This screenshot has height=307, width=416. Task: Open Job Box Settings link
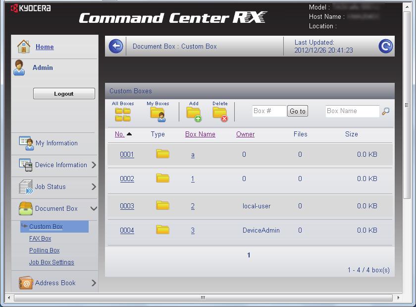point(52,262)
